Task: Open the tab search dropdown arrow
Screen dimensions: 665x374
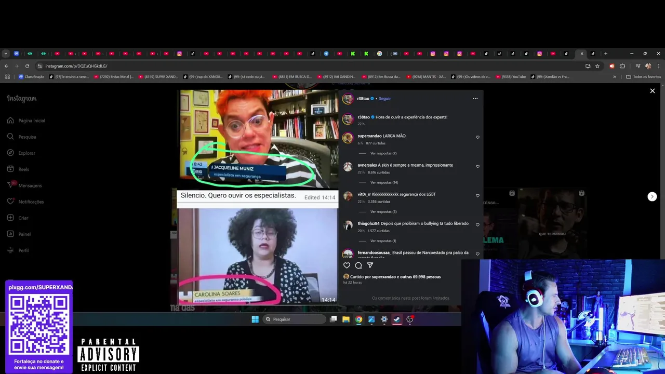Action: tap(6, 54)
